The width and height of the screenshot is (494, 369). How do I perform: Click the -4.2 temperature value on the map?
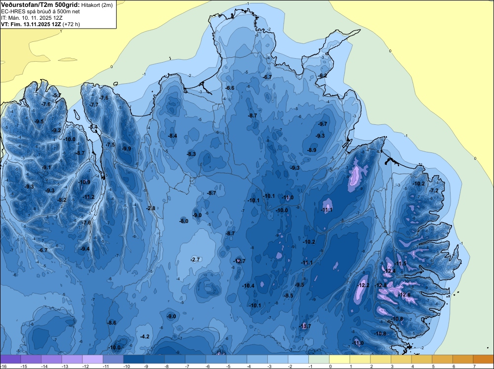(145, 336)
